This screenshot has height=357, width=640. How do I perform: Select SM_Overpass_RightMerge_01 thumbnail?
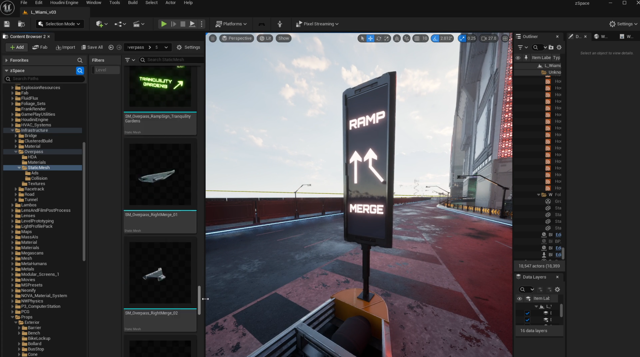pyautogui.click(x=160, y=174)
